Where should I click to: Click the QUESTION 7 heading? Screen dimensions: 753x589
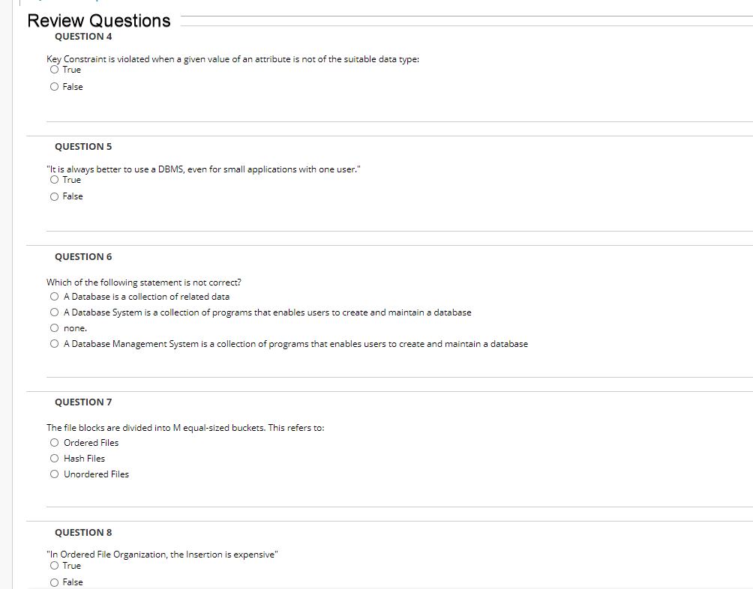[x=83, y=402]
